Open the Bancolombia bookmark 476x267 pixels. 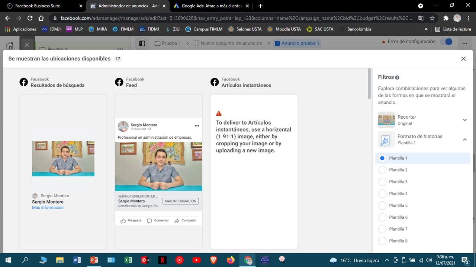[x=355, y=29]
